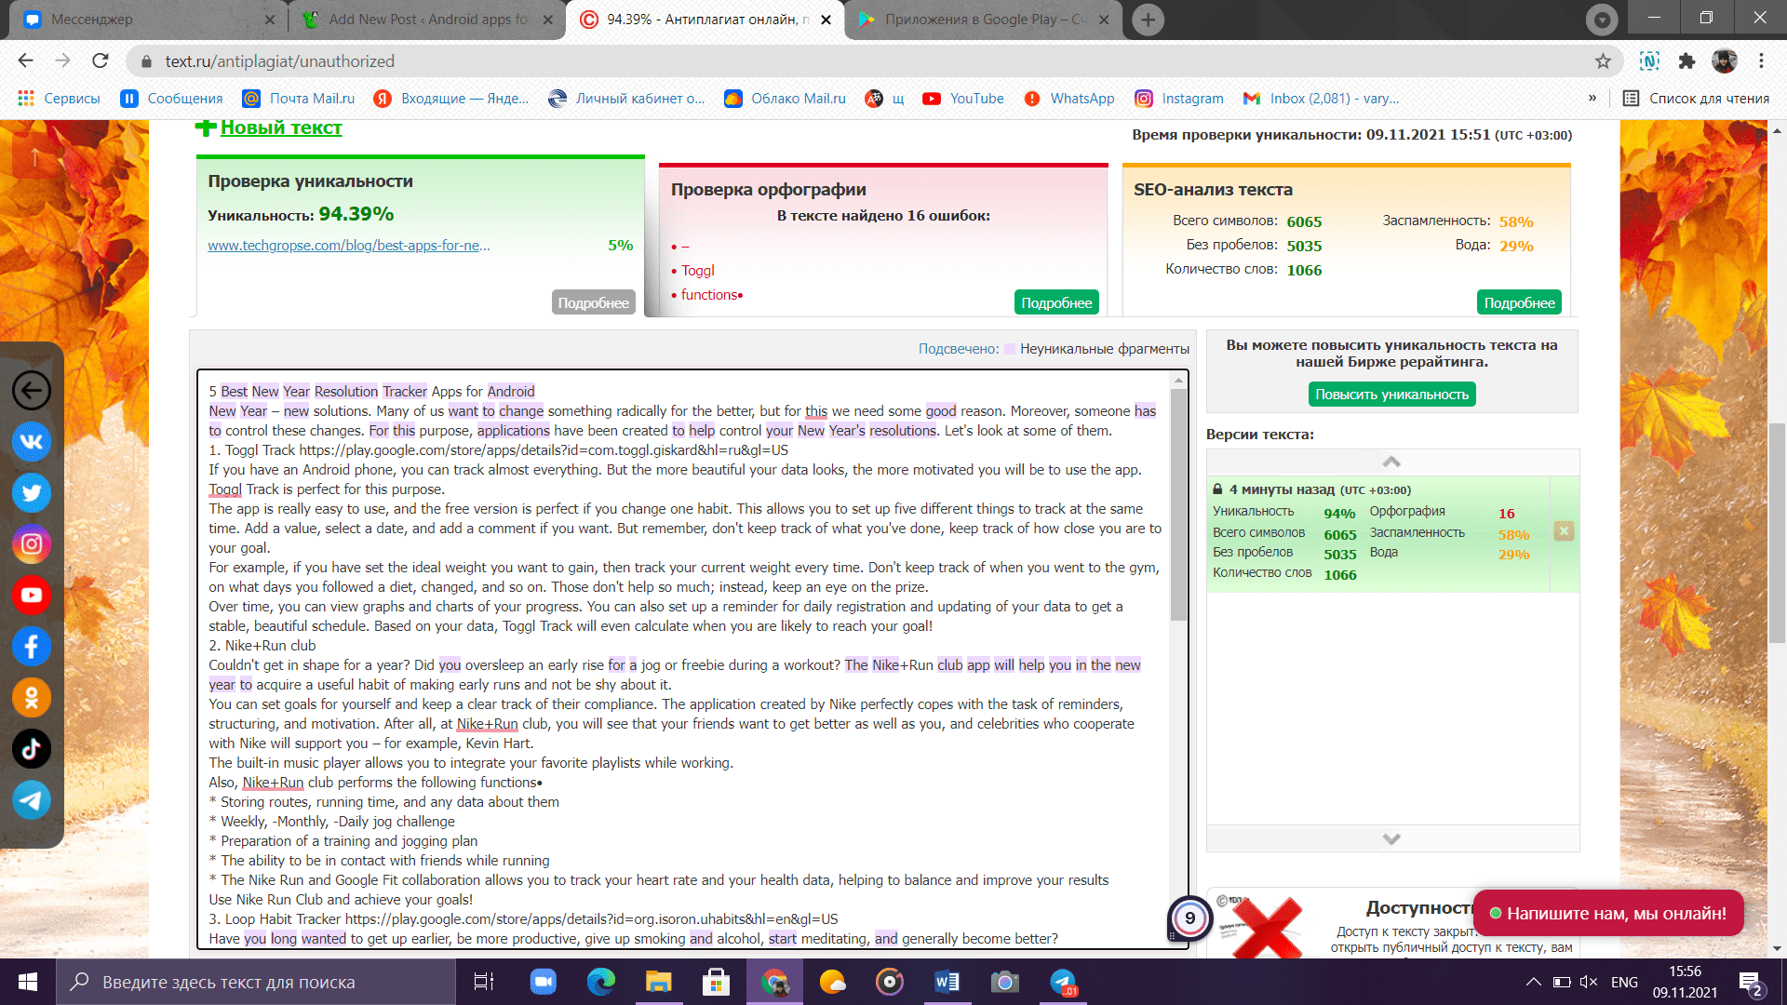Open VK share icon in sidebar

[x=32, y=441]
